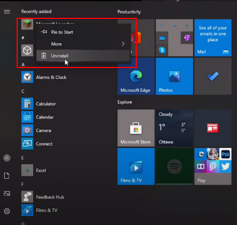The height and width of the screenshot is (225, 237).
Task: Click the OneNote icon in tile folder
Action: [187, 38]
